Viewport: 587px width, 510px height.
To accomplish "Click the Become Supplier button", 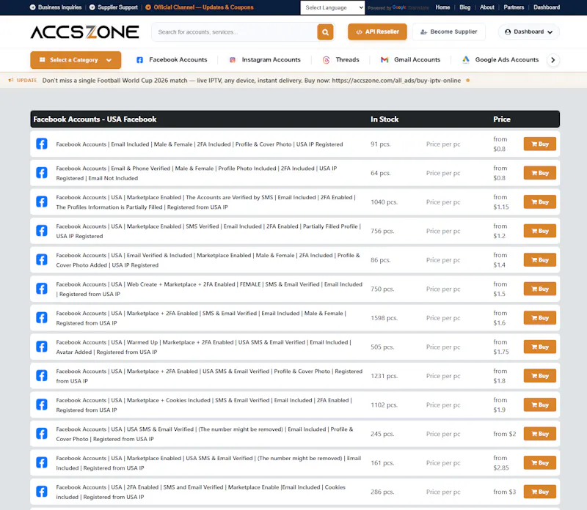I will click(449, 32).
